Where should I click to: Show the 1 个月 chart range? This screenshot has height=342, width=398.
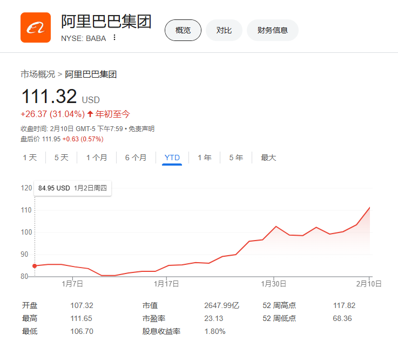[x=97, y=158]
